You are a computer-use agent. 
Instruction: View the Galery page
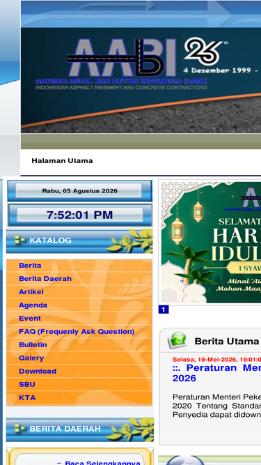(31, 358)
